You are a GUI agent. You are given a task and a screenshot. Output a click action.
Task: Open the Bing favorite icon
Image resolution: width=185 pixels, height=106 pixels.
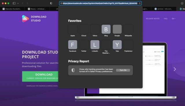coord(106,29)
